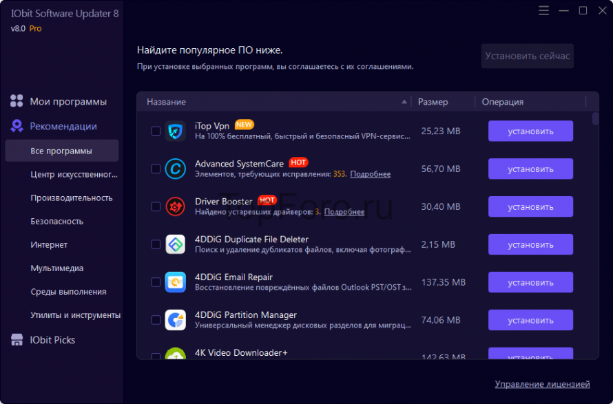
Task: Tick the iTop Vpn checkbox
Action: (x=156, y=131)
